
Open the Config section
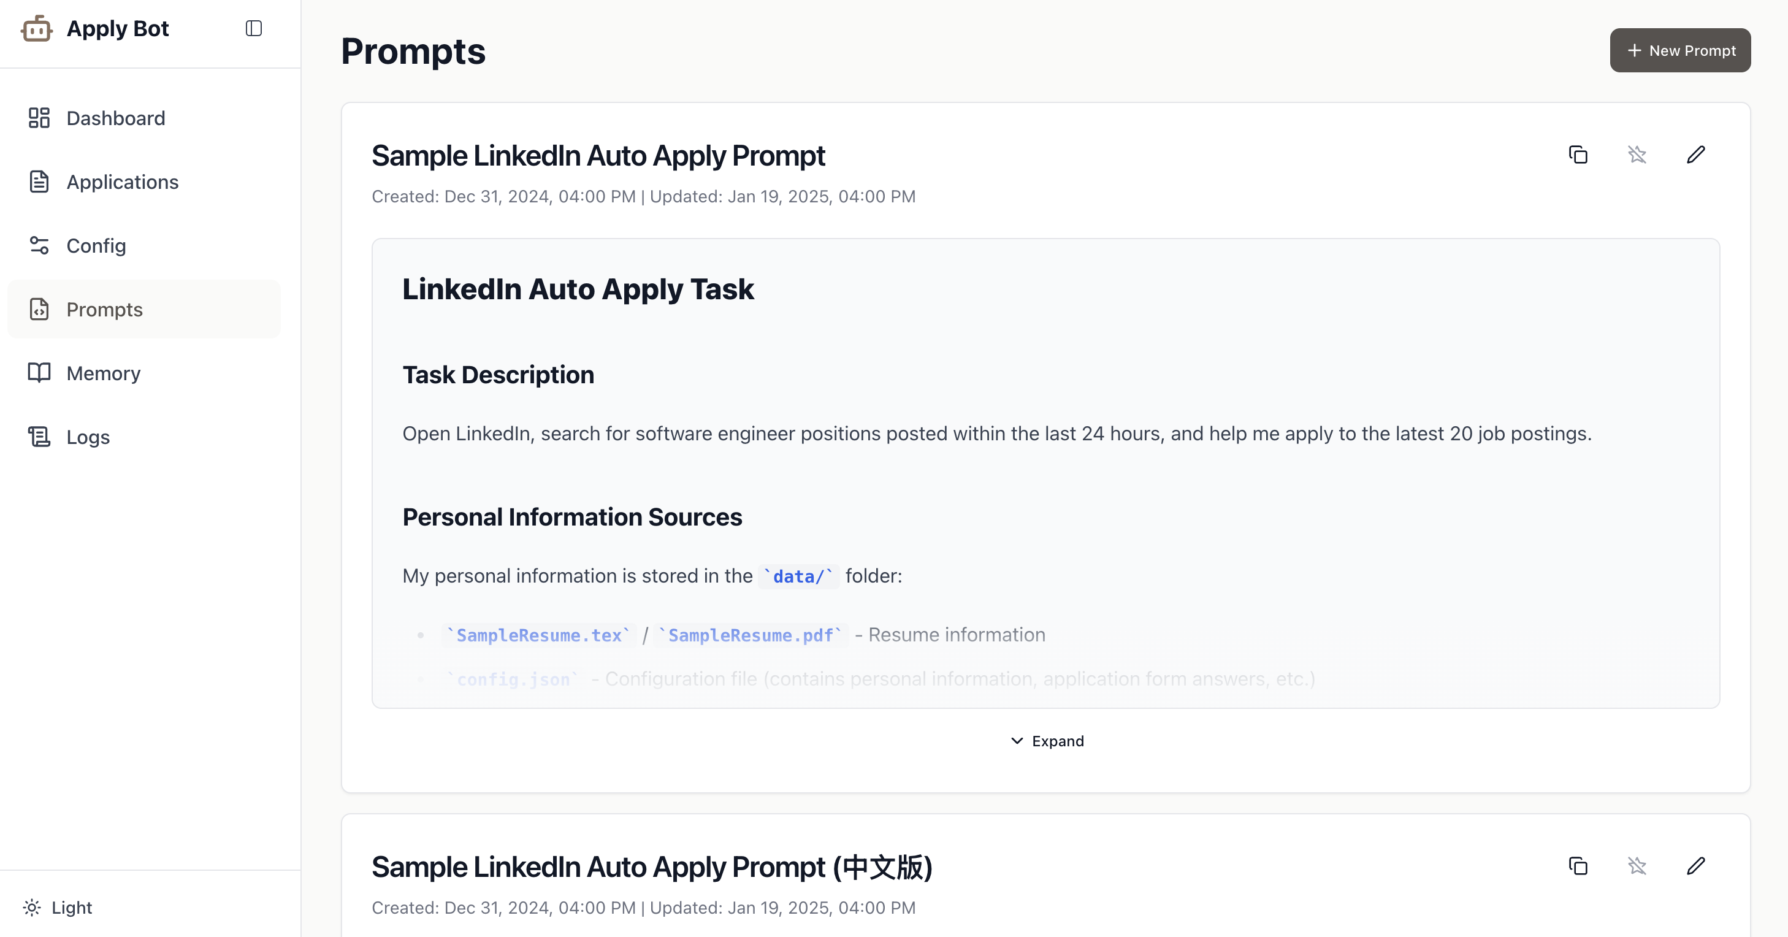tap(96, 246)
